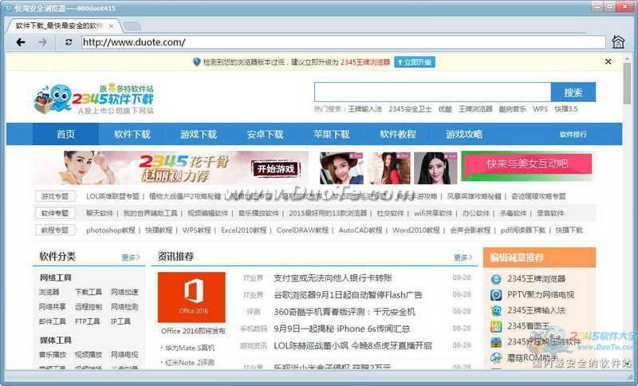Click the PPTV聚力网络电视 icon
The image size is (638, 386).
pyautogui.click(x=496, y=294)
